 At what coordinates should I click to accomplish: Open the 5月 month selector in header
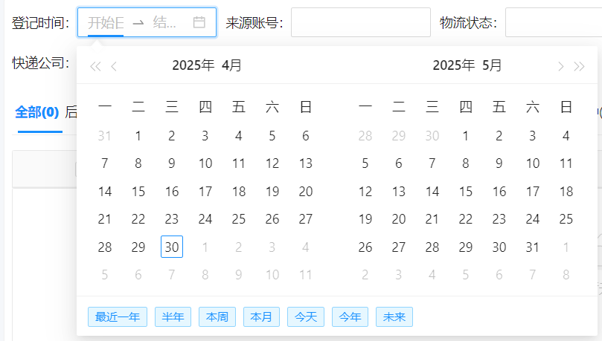pyautogui.click(x=492, y=65)
